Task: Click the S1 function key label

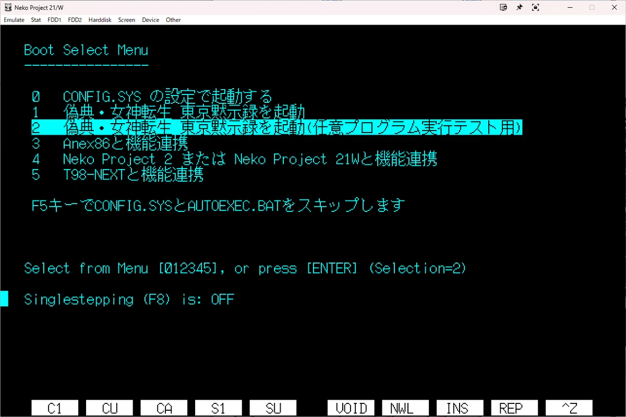Action: pyautogui.click(x=219, y=408)
